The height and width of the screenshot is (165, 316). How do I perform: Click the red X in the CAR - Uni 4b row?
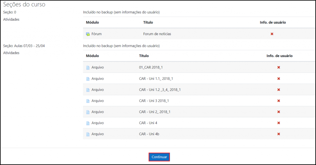[279, 134]
